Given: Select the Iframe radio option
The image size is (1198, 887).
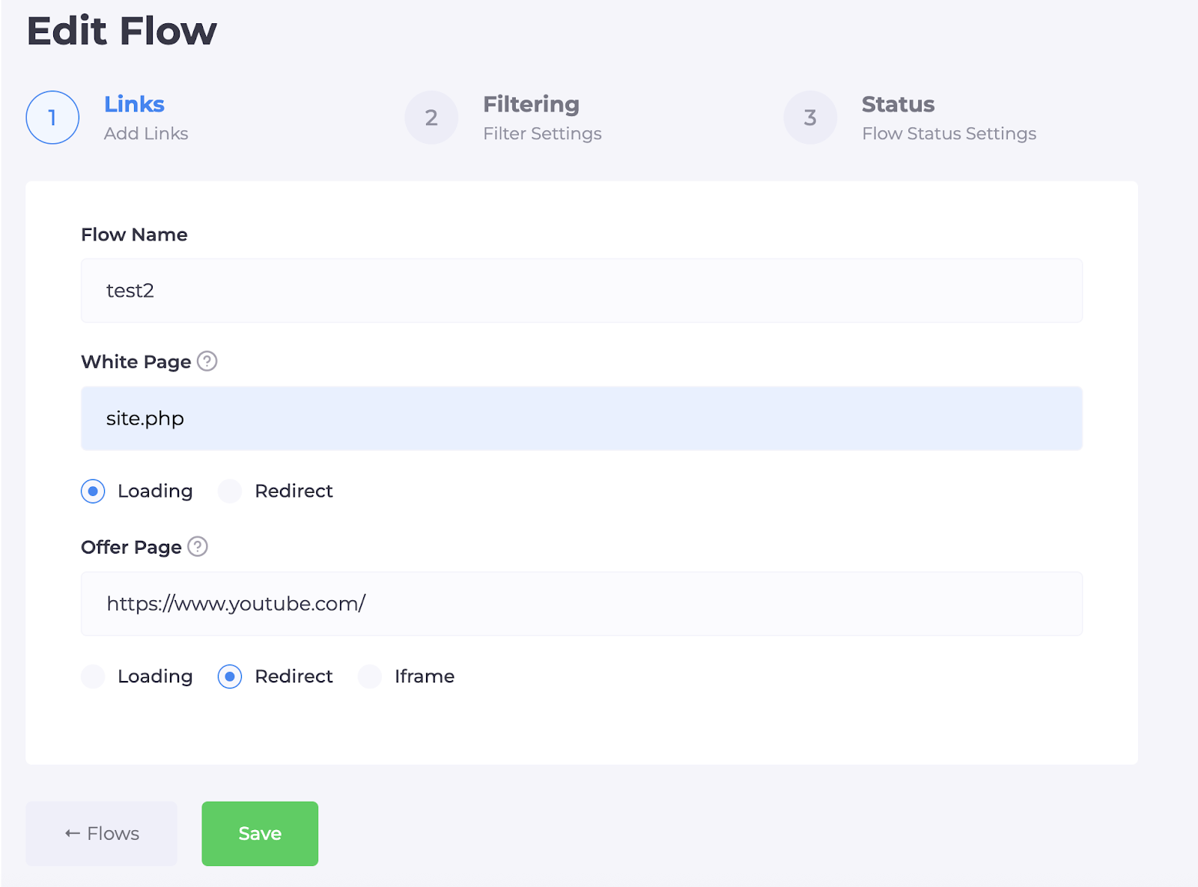Looking at the screenshot, I should (370, 676).
